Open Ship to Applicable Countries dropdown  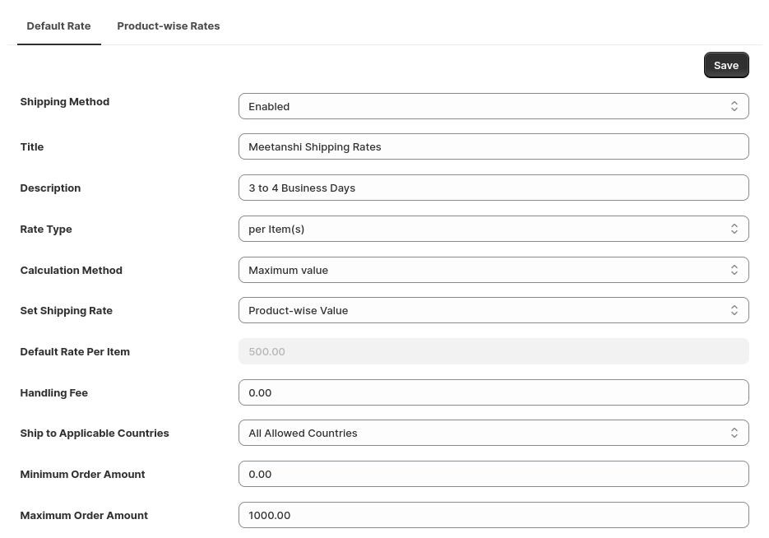click(x=493, y=433)
